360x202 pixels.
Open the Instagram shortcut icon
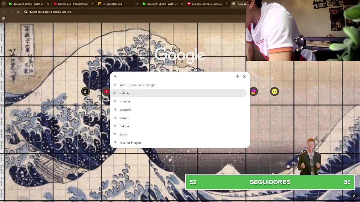click(253, 91)
